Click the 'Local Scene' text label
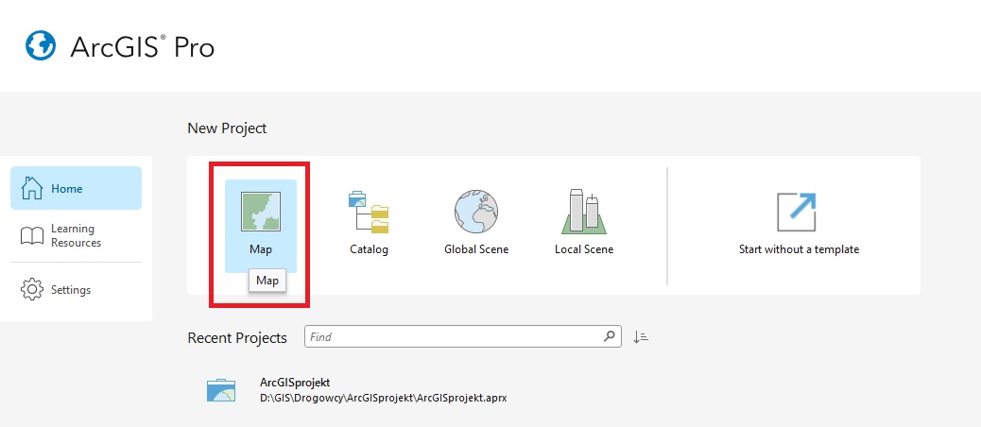The height and width of the screenshot is (427, 981). coord(584,249)
